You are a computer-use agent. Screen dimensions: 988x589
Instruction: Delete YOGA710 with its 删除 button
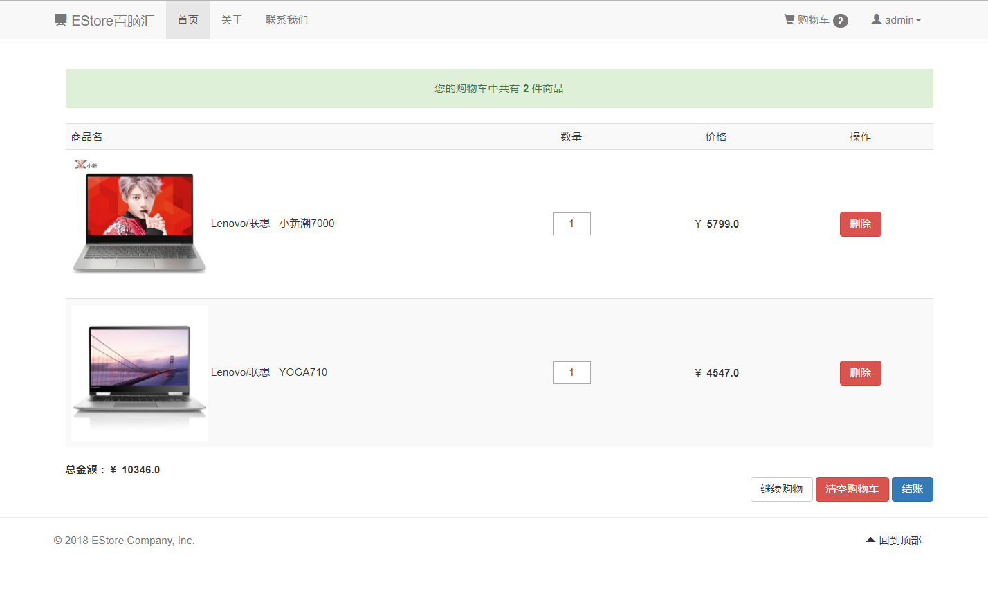click(x=860, y=373)
